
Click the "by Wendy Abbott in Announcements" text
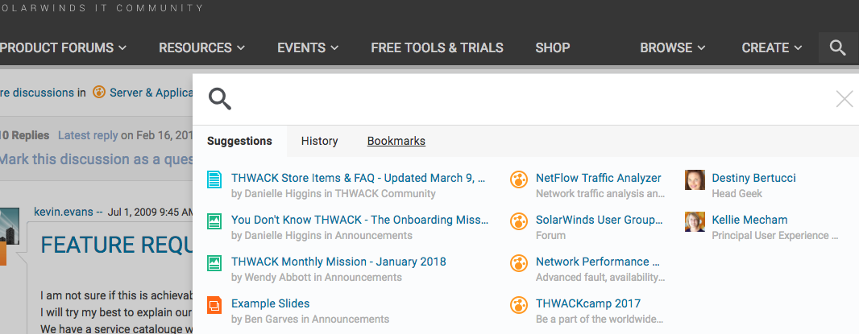point(317,277)
